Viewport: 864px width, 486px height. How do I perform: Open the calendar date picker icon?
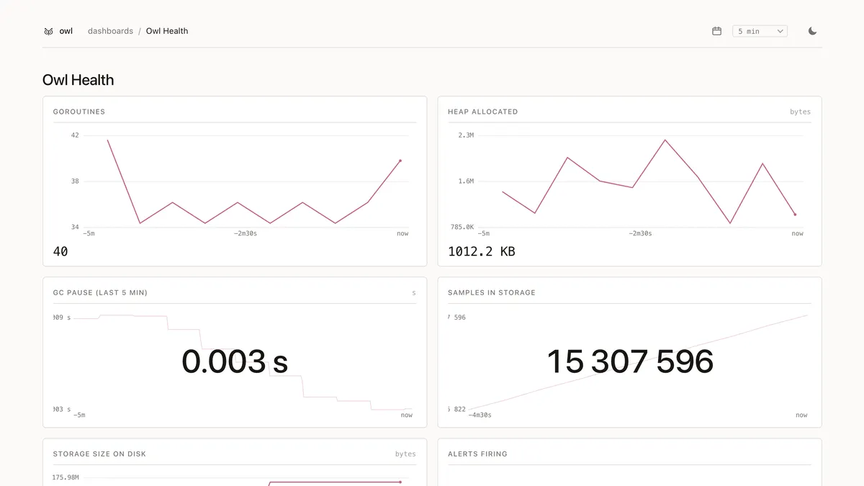(x=716, y=31)
